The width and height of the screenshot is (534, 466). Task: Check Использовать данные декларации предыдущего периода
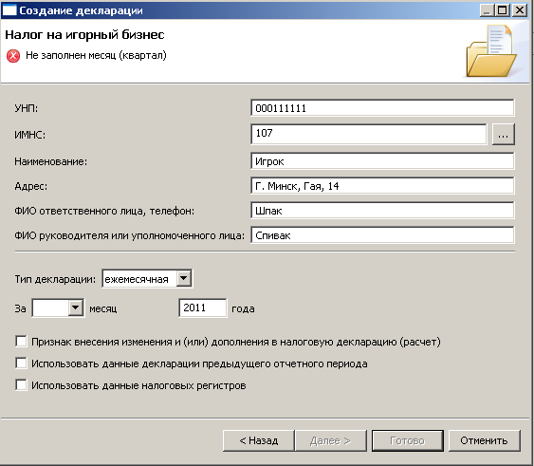pyautogui.click(x=21, y=363)
